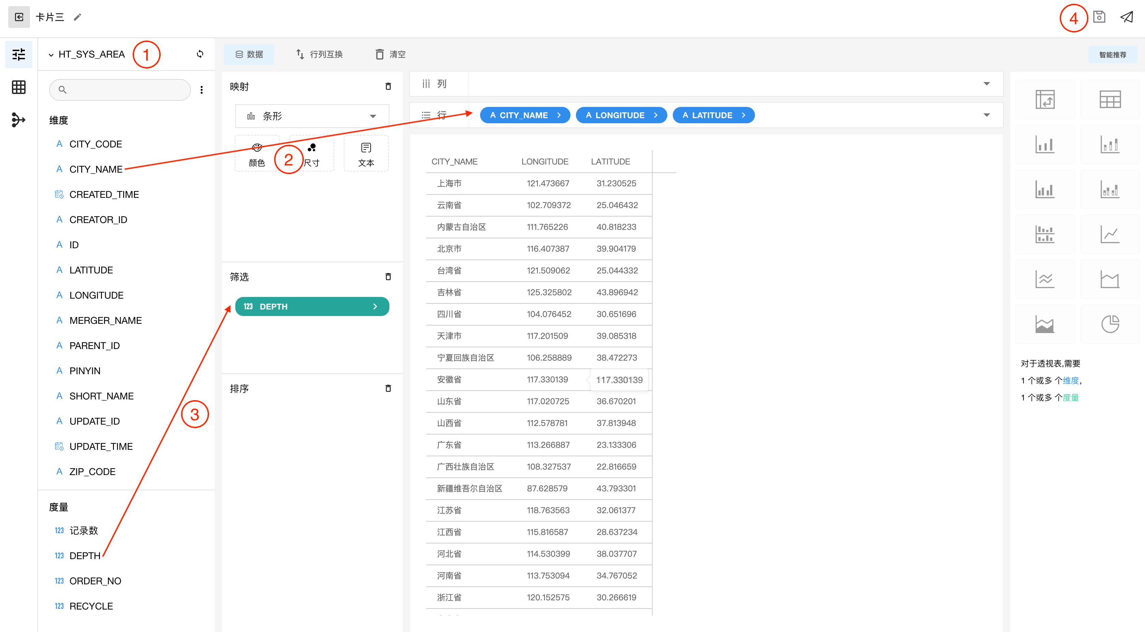The height and width of the screenshot is (632, 1145).
Task: Select the pivot table chart type
Action: click(x=1045, y=99)
